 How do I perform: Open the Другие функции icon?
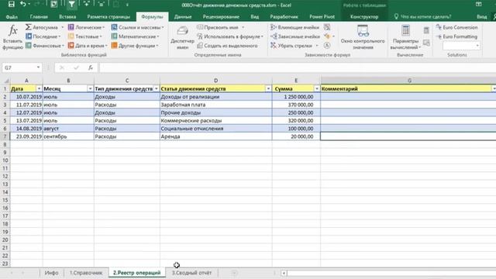pyautogui.click(x=114, y=46)
